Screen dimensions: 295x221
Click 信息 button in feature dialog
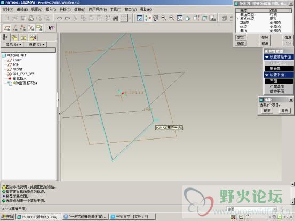[x=288, y=38]
